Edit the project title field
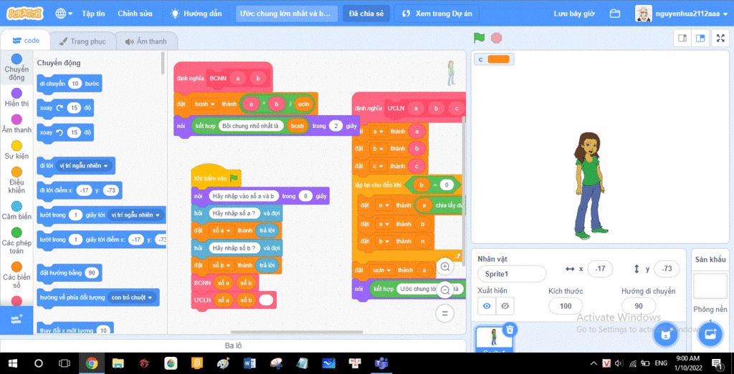 pyautogui.click(x=287, y=14)
